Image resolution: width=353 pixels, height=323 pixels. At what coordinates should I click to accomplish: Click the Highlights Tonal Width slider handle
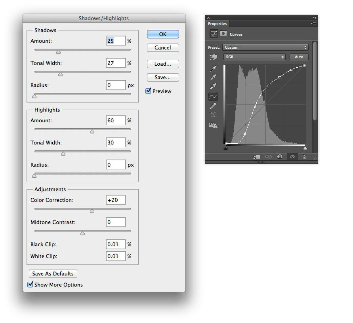(x=63, y=154)
